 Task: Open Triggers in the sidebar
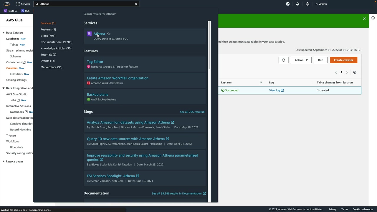click(x=11, y=135)
